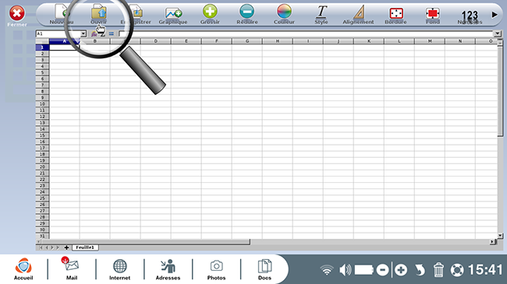Select row 1 header
Screen dimensions: 507x284
pos(42,47)
